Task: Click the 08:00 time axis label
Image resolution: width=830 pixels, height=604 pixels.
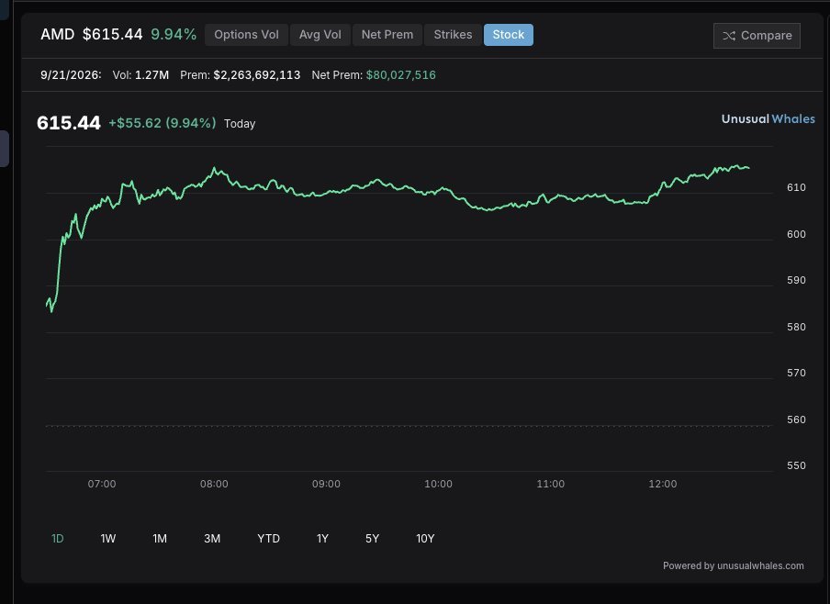Action: pyautogui.click(x=214, y=485)
